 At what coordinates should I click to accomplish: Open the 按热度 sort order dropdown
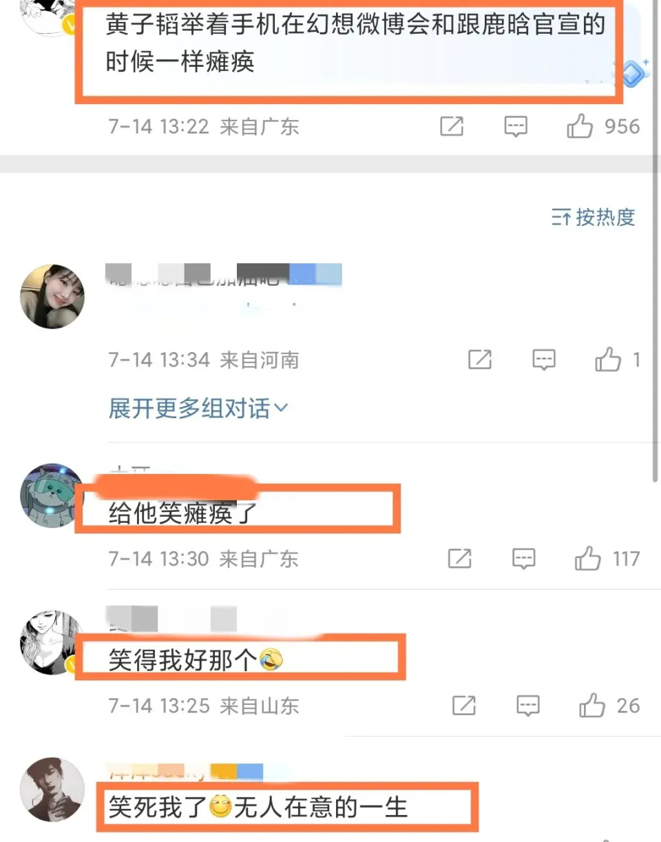click(x=593, y=218)
